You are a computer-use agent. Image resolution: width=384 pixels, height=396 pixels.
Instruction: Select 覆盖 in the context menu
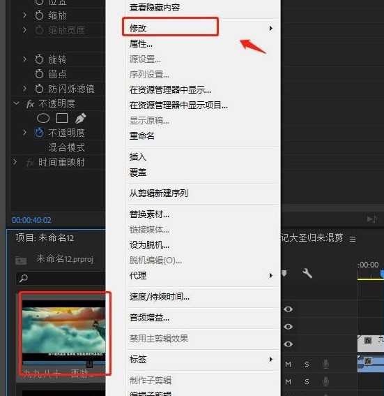[x=137, y=173]
